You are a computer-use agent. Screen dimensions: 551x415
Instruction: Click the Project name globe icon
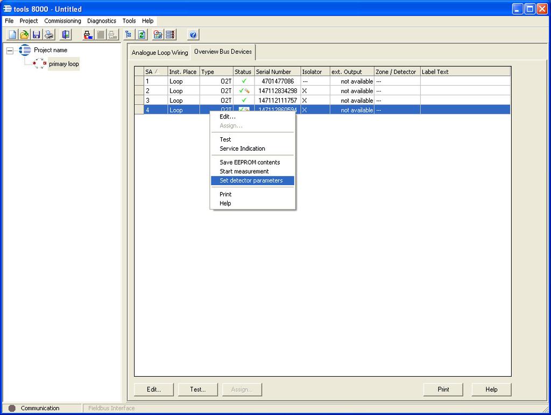click(x=25, y=50)
